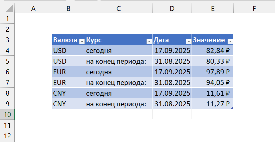
Task: Select column D header
Action: point(172,8)
